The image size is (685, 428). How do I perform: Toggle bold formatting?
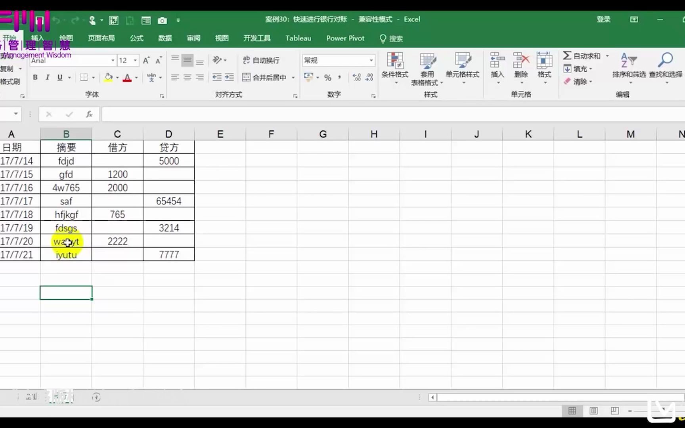pyautogui.click(x=35, y=77)
